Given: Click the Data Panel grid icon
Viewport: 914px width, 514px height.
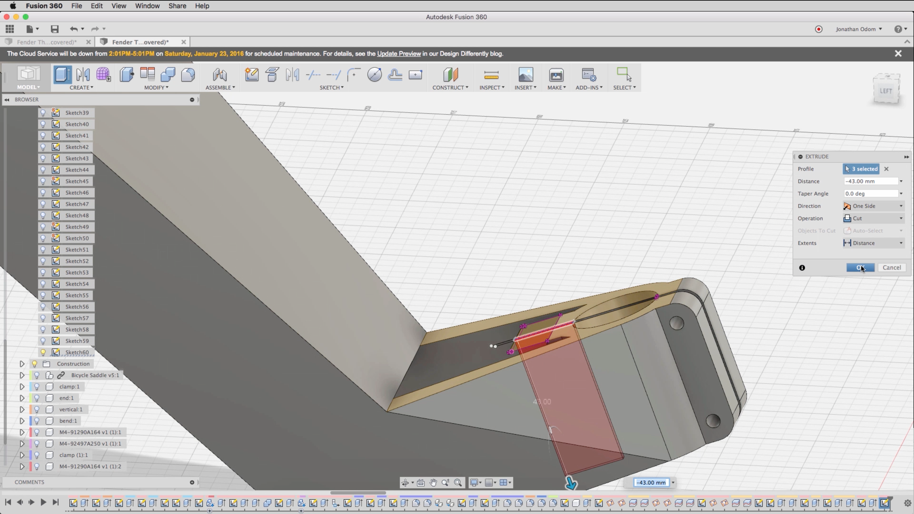Looking at the screenshot, I should pos(10,29).
